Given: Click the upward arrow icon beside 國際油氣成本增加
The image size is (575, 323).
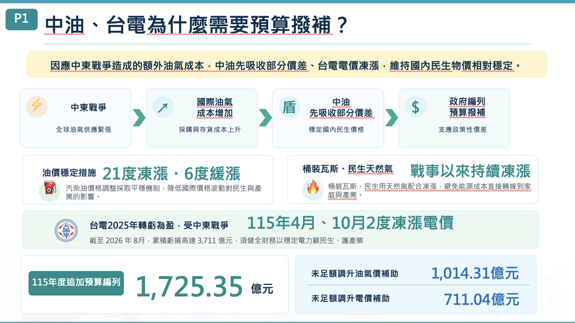Looking at the screenshot, I should (x=163, y=107).
